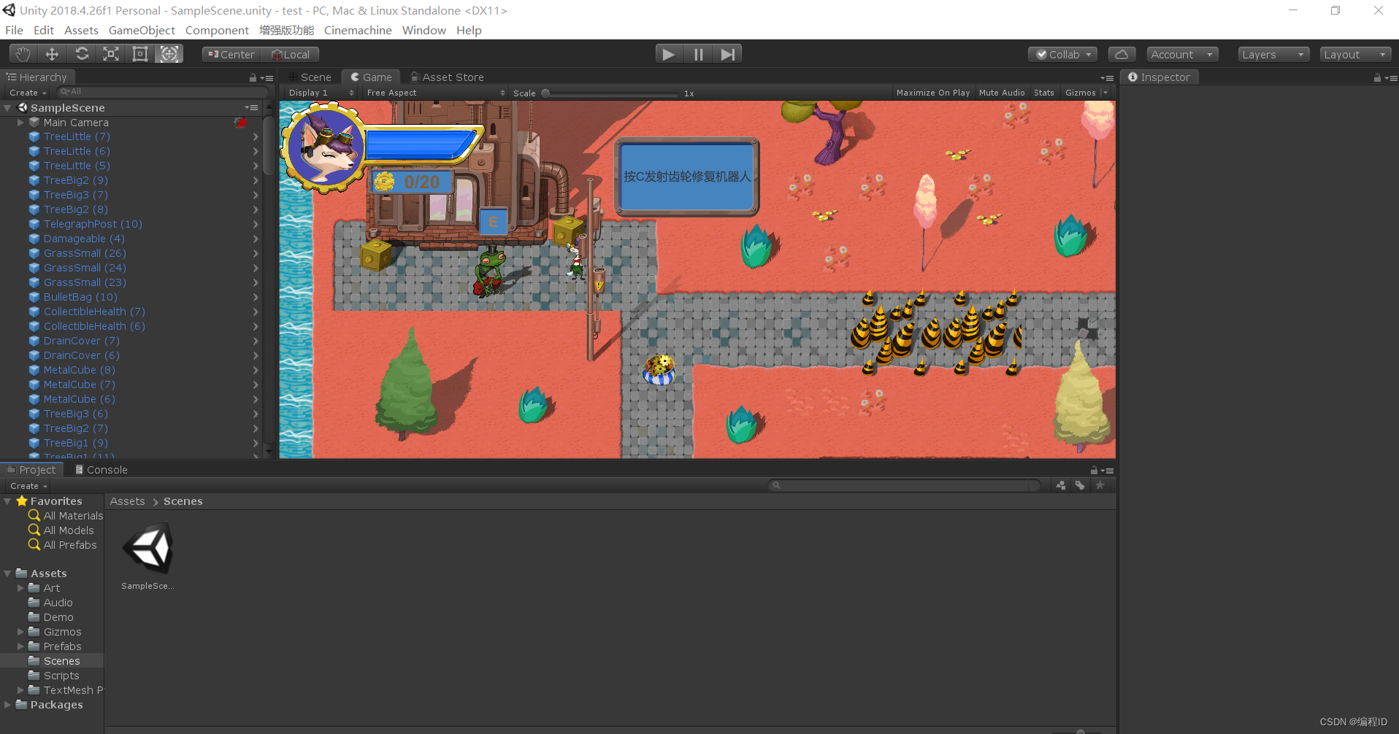Select the Rect tool
This screenshot has width=1399, height=734.
(x=140, y=54)
